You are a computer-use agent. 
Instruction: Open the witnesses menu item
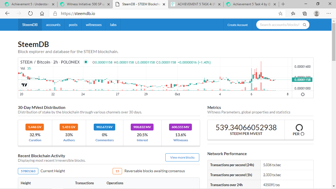click(x=94, y=25)
